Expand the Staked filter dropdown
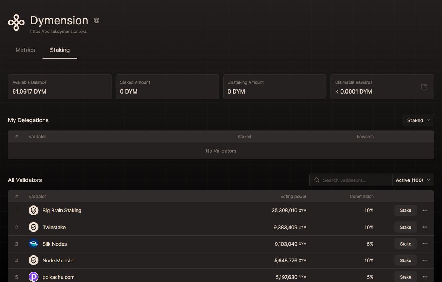Viewport: 442px width, 282px height. pos(419,120)
